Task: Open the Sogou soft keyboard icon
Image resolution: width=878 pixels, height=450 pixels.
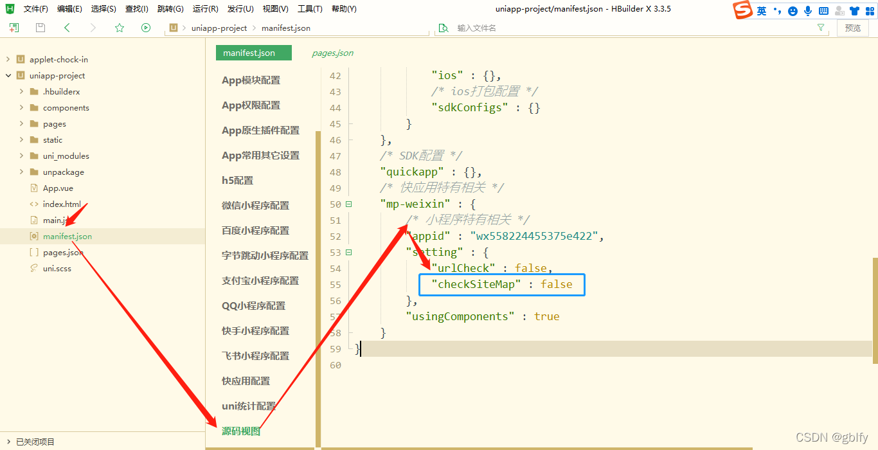Action: point(823,11)
